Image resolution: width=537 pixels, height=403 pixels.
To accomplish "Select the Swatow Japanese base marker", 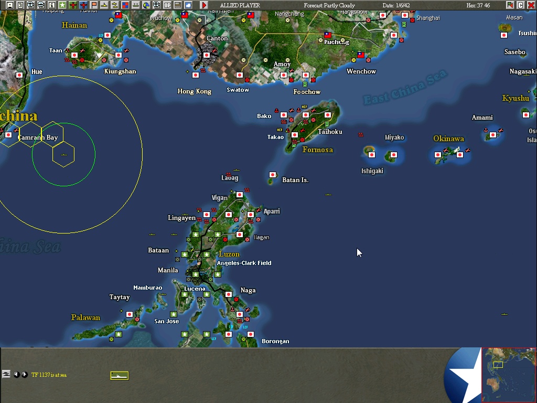I will pyautogui.click(x=239, y=75).
